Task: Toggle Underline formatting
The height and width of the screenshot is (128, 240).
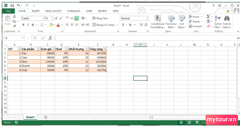Action: pyautogui.click(x=33, y=25)
